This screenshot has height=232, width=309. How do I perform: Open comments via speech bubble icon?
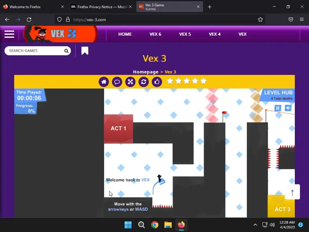click(117, 82)
